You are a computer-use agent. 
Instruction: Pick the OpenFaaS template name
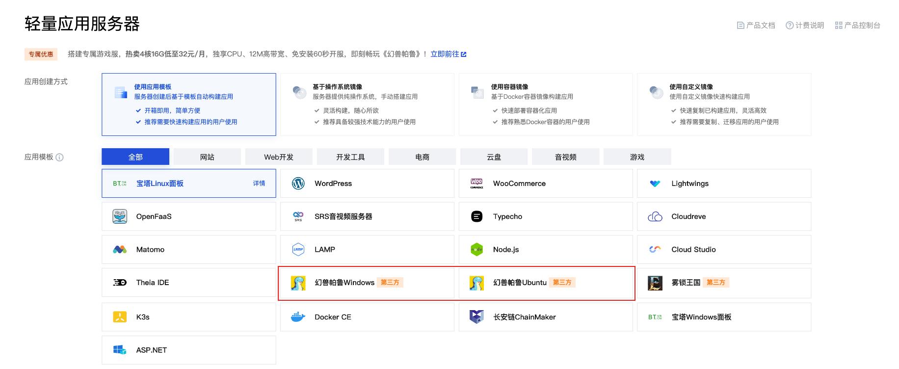click(x=154, y=216)
